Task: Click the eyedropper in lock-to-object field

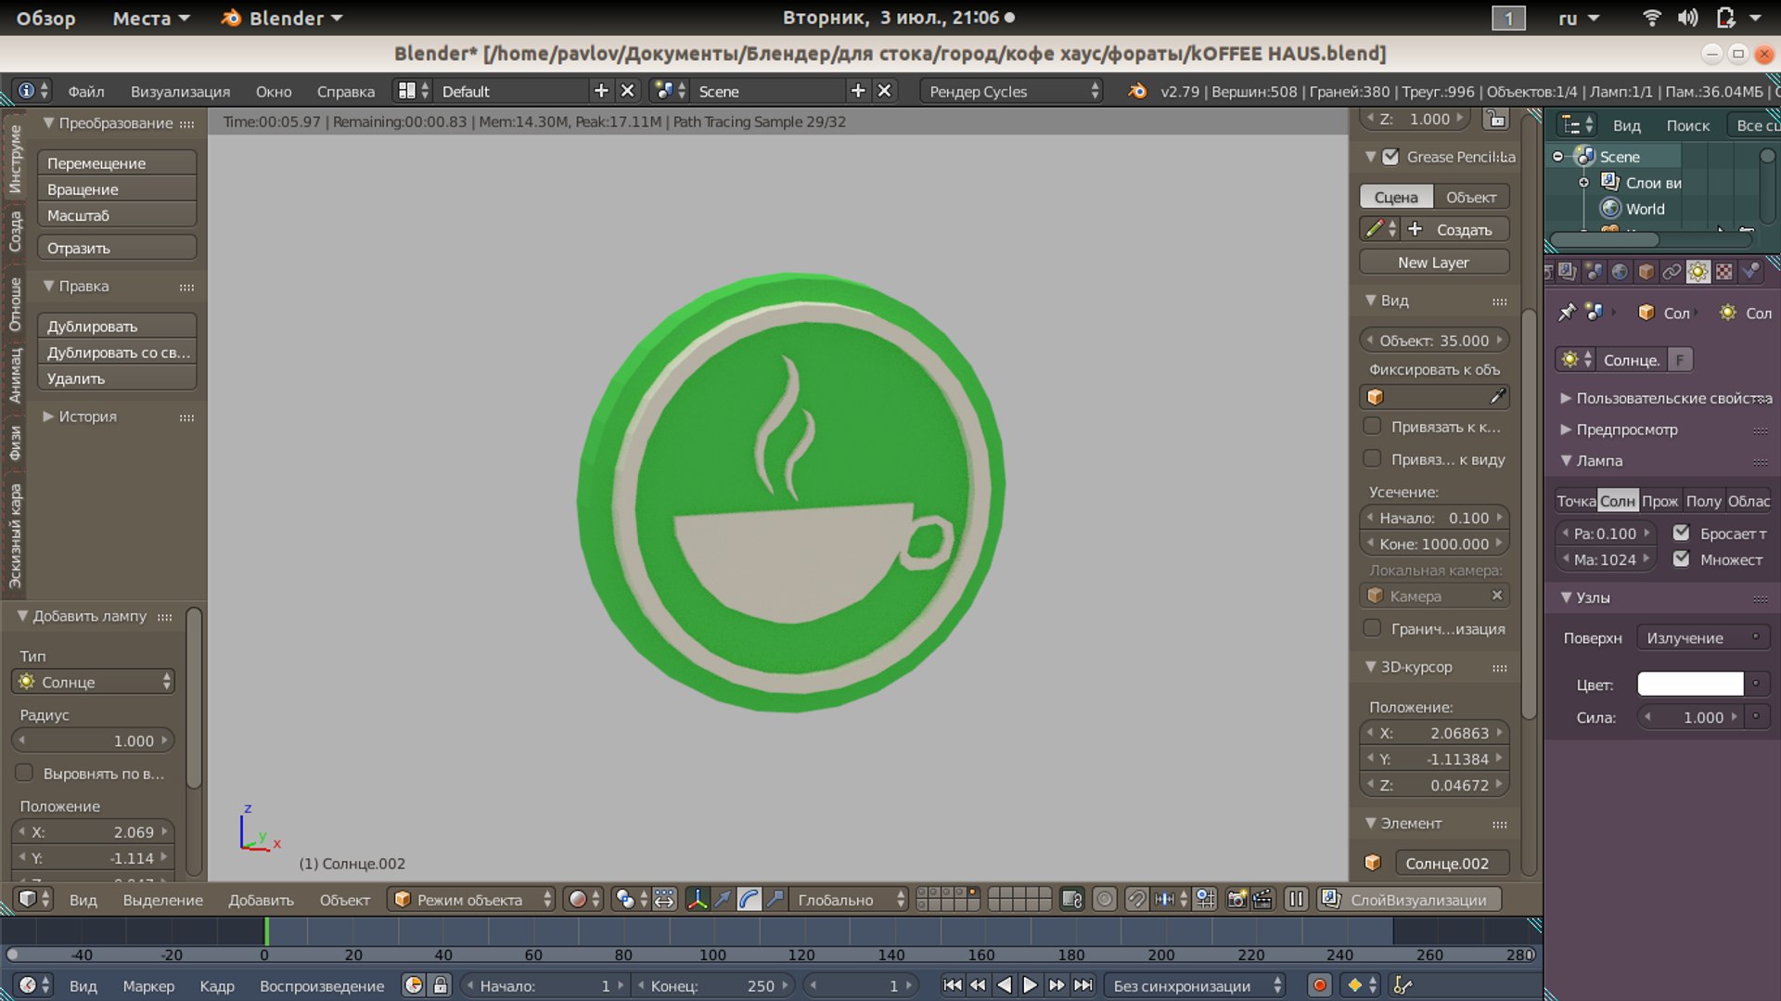Action: coord(1497,397)
